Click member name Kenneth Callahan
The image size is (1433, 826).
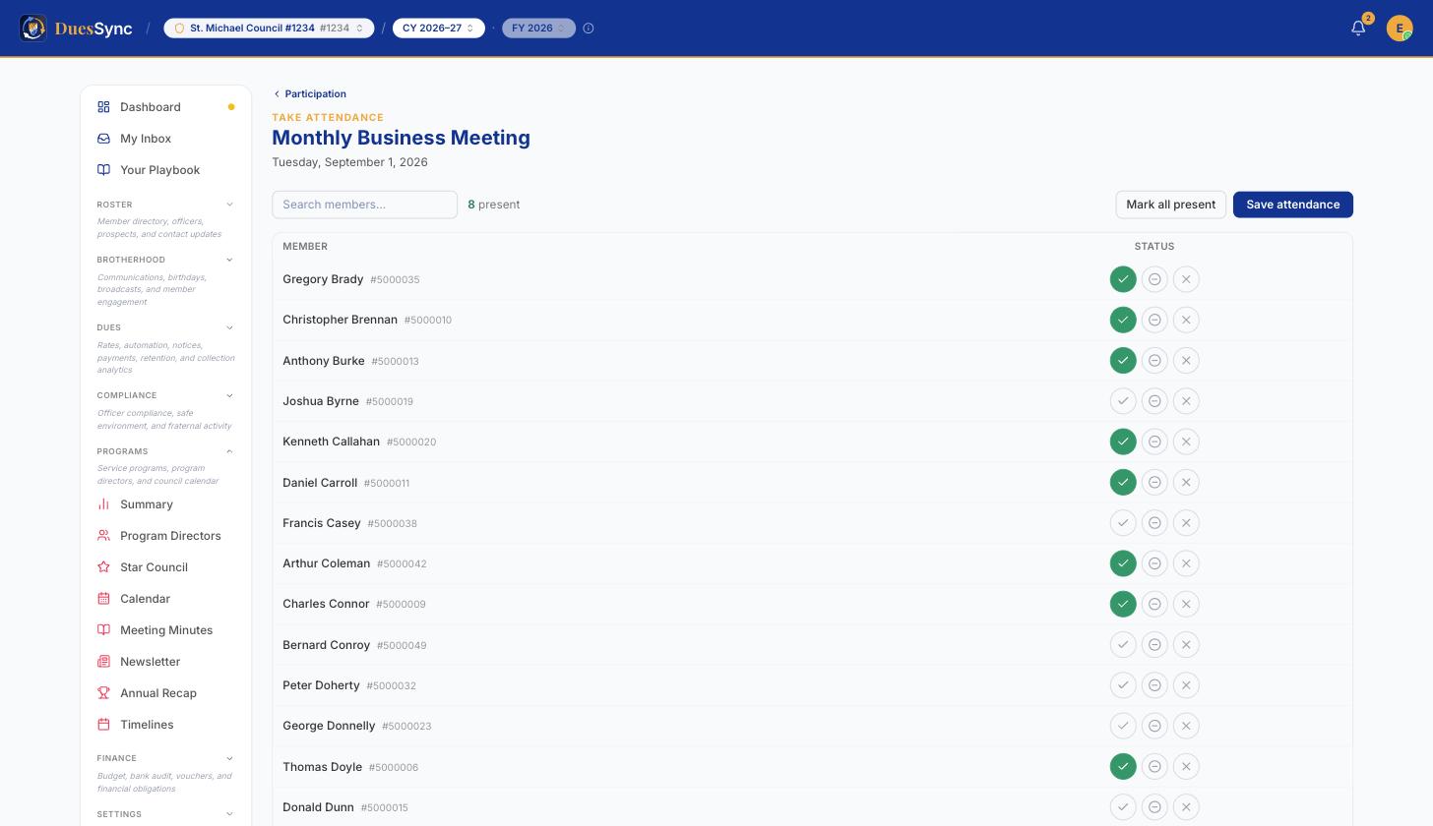pos(331,442)
